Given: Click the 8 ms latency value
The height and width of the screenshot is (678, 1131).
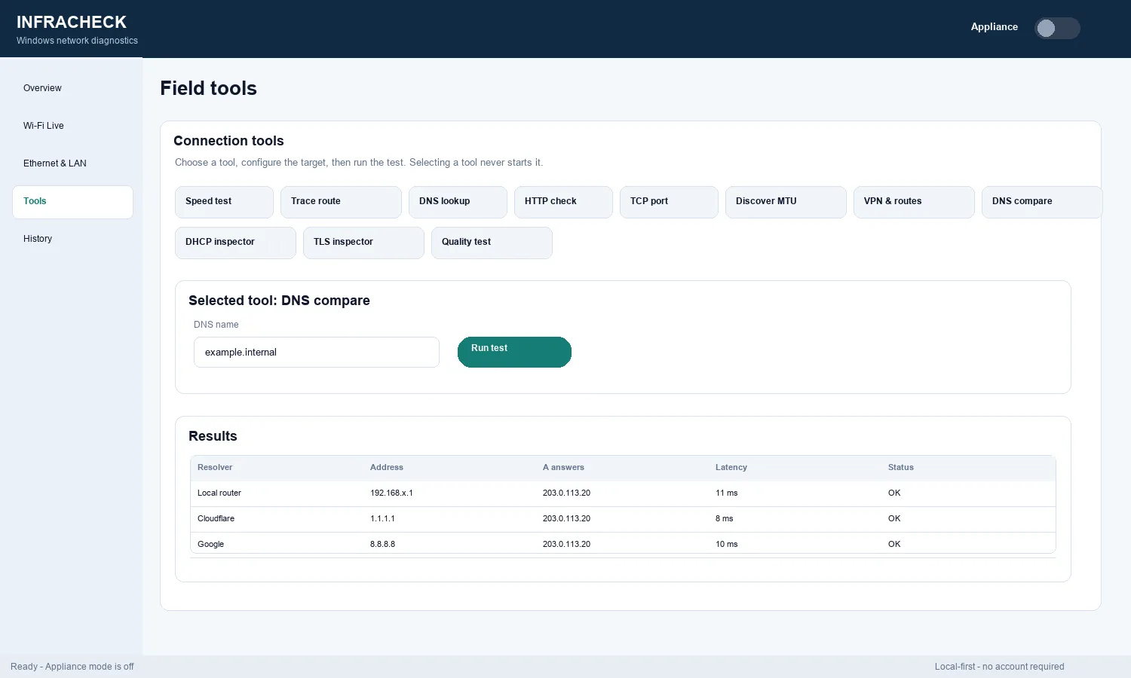Looking at the screenshot, I should coord(725,518).
